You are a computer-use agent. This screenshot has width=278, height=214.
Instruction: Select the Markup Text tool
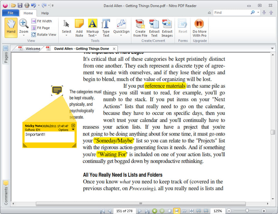click(92, 27)
